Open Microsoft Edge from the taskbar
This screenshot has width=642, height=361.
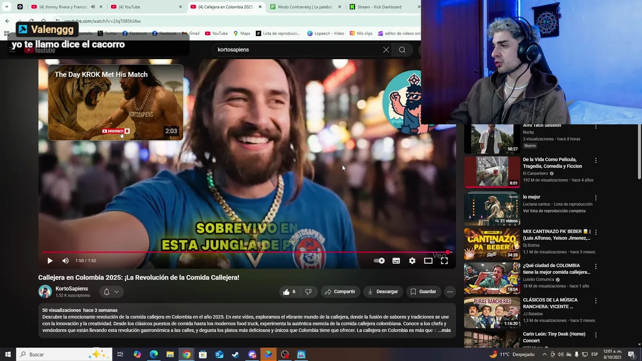pos(153,354)
